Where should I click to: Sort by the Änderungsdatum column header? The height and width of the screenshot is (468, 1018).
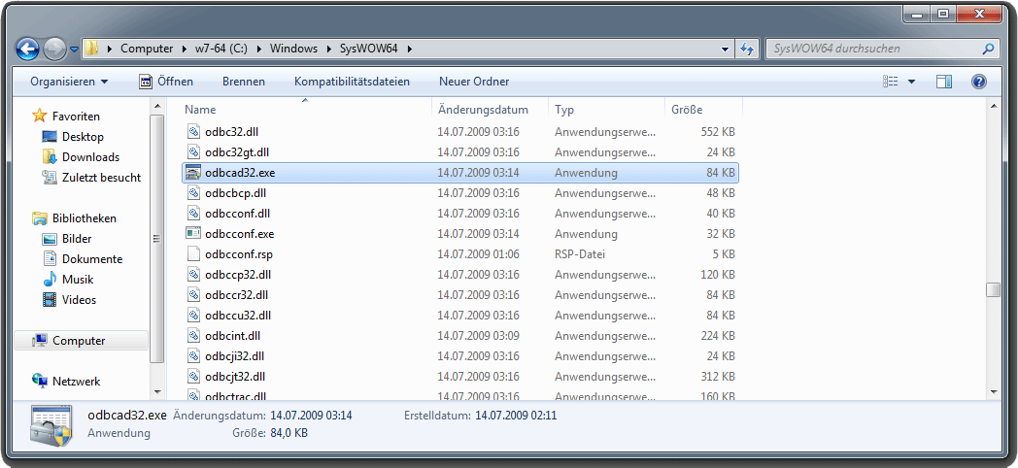[483, 110]
